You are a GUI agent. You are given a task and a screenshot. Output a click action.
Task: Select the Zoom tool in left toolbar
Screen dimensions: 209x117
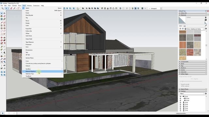[2, 59]
